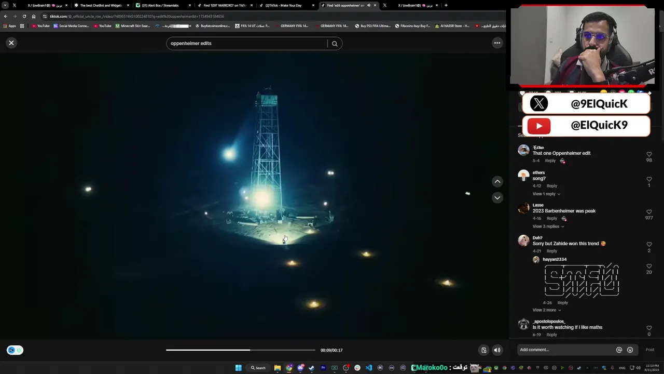Reply to ethers' 'song?' comment
Viewport: 664px width, 374px height.
coord(552,186)
